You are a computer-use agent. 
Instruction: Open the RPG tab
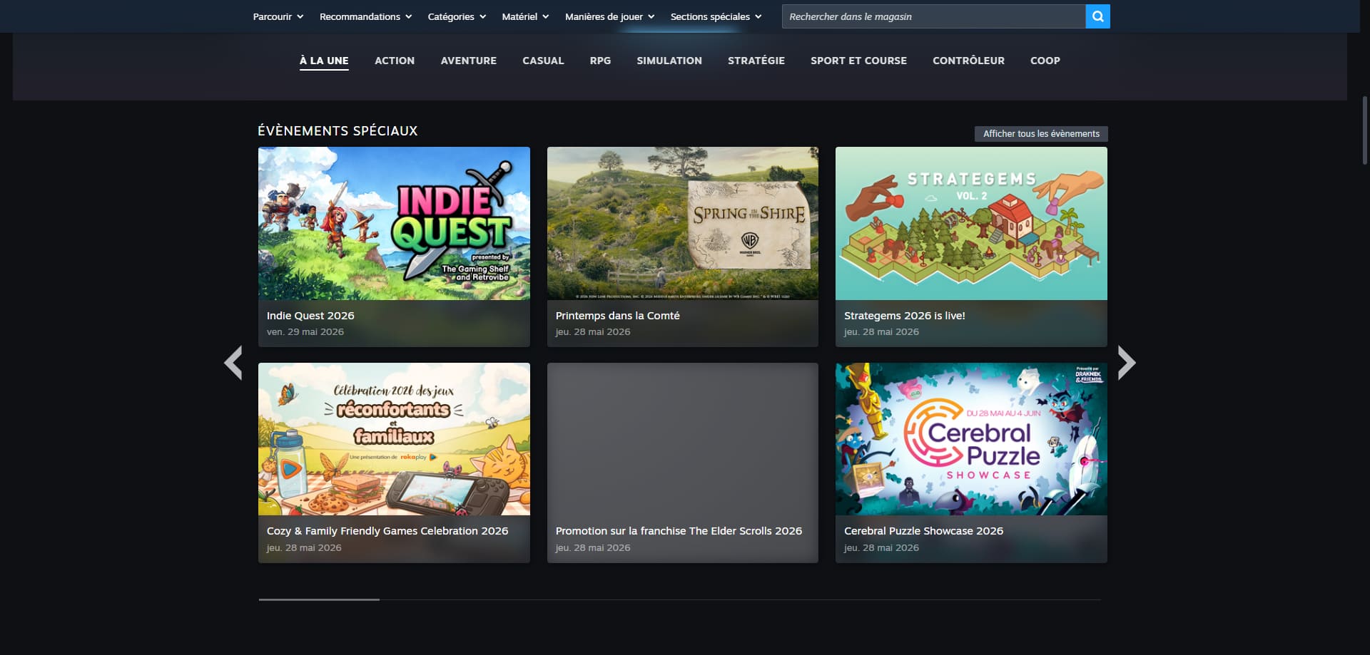pyautogui.click(x=600, y=61)
